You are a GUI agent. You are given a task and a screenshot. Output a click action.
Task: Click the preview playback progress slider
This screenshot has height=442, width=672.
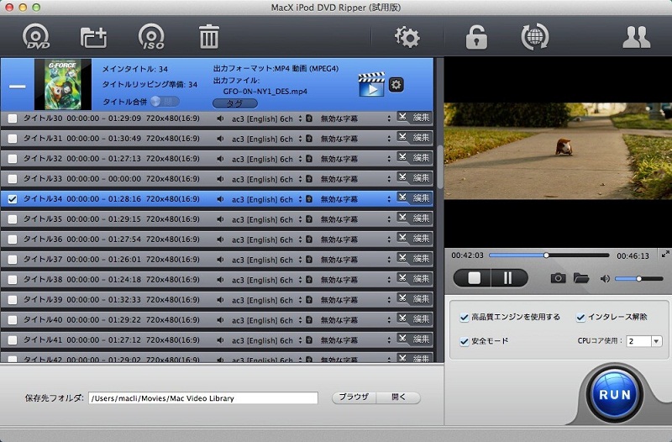pyautogui.click(x=549, y=255)
